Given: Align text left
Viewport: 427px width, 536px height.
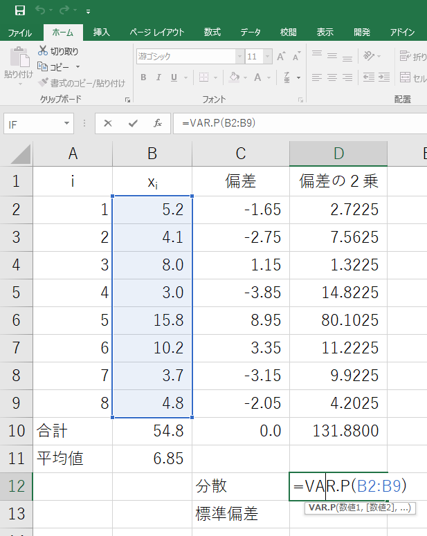Looking at the screenshot, I should (317, 77).
